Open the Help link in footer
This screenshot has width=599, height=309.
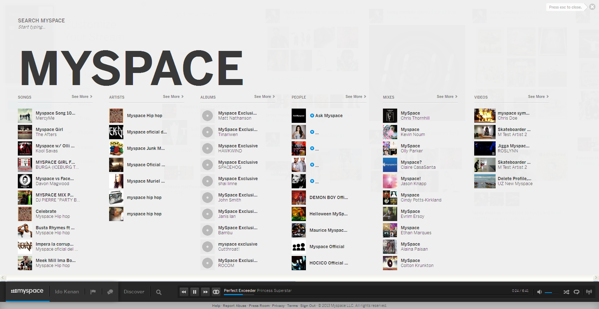point(216,305)
